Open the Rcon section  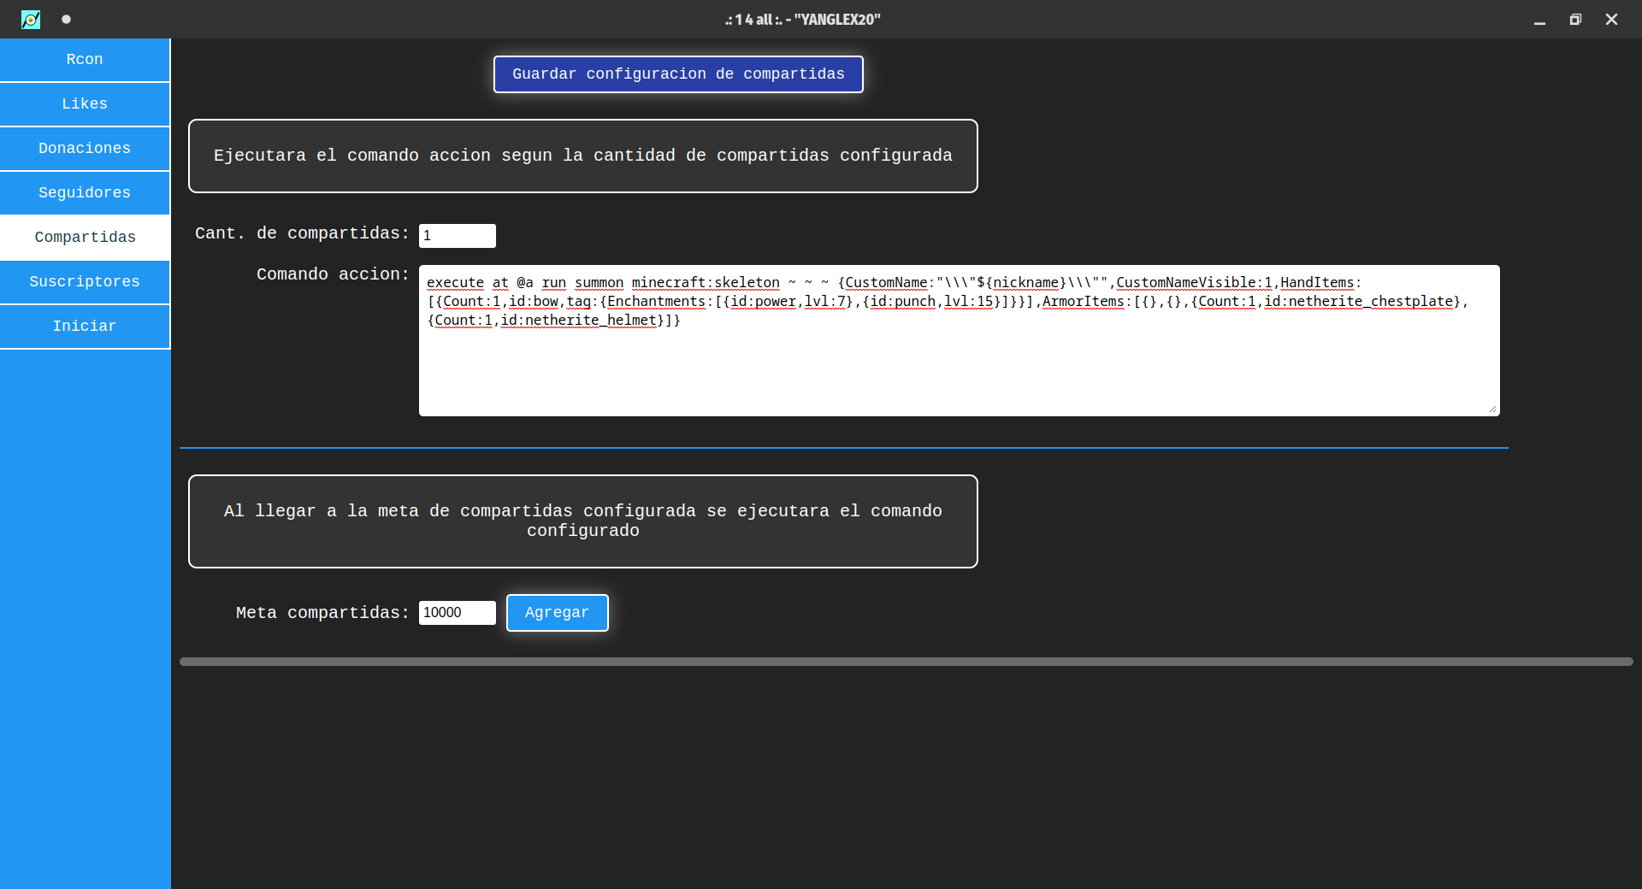[x=85, y=60]
